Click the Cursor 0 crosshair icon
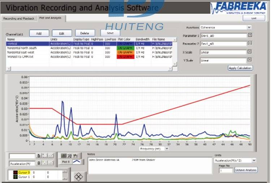Screen dimensions: 271x183 click(16, 172)
